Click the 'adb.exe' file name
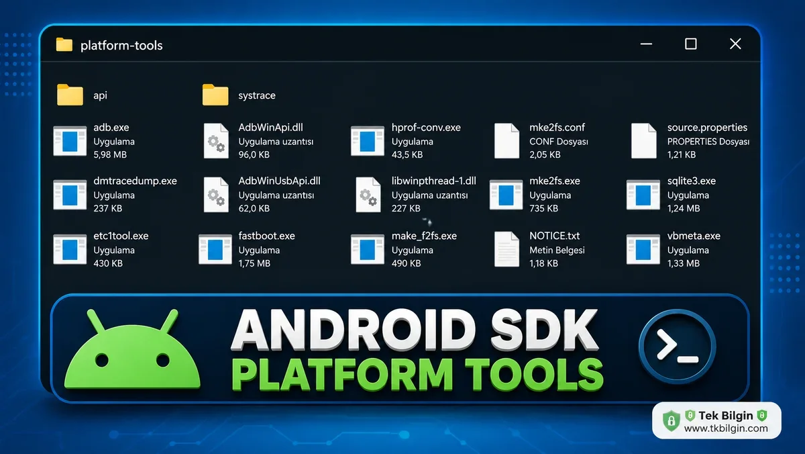805x454 pixels. 111,128
